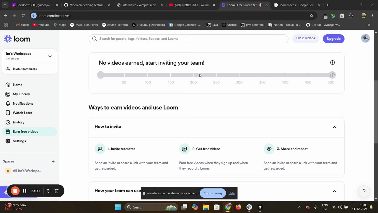Open the Nifty bank widget
This screenshot has width=378, height=213.
pos(15,207)
